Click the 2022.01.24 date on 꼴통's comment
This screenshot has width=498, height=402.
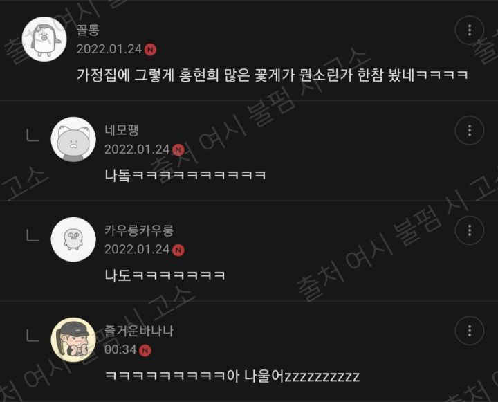tap(109, 49)
